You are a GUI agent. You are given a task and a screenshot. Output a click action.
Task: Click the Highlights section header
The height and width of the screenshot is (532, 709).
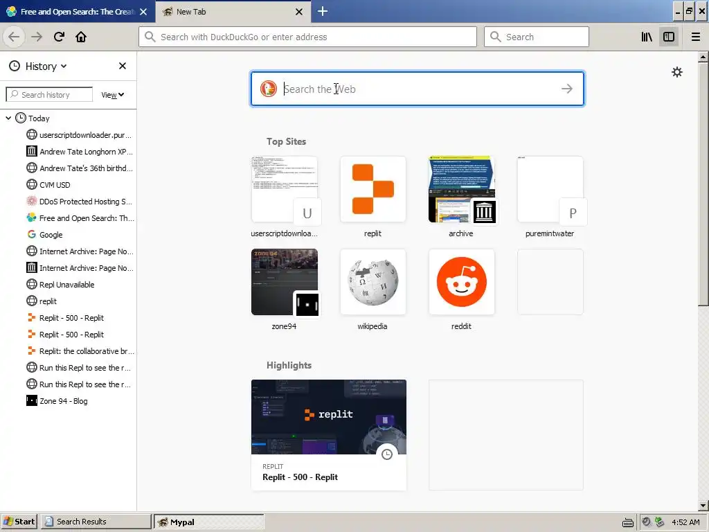pyautogui.click(x=289, y=365)
